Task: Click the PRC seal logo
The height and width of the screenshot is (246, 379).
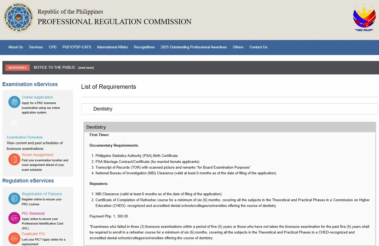Action: pos(19,17)
